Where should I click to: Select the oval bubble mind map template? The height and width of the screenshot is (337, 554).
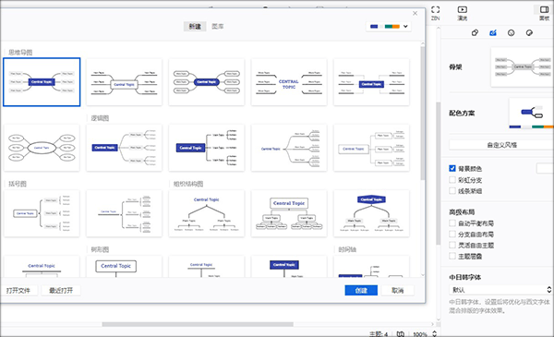click(x=42, y=148)
